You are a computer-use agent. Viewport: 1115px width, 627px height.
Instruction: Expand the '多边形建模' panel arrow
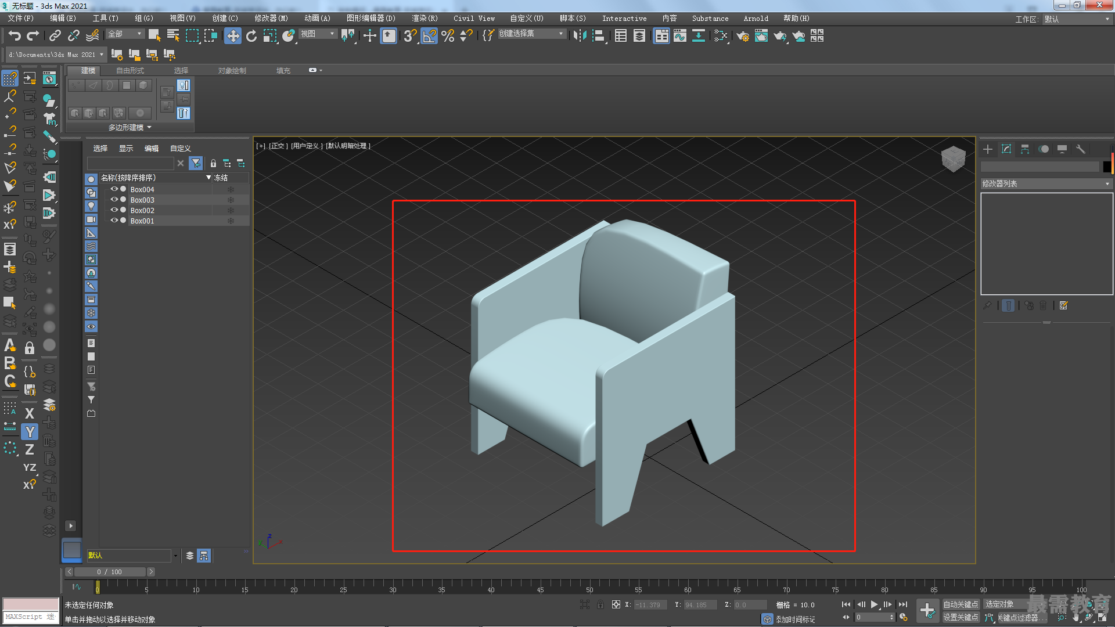pyautogui.click(x=149, y=127)
